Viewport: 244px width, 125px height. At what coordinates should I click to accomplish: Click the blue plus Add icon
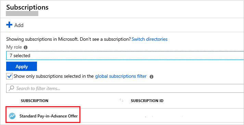9,25
